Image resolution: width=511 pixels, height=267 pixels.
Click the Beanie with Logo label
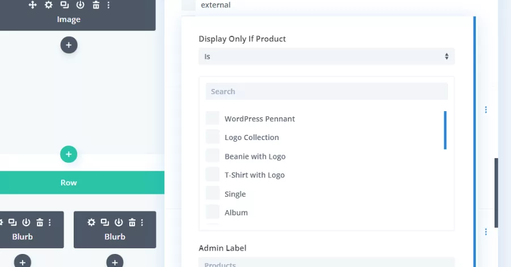[255, 156]
